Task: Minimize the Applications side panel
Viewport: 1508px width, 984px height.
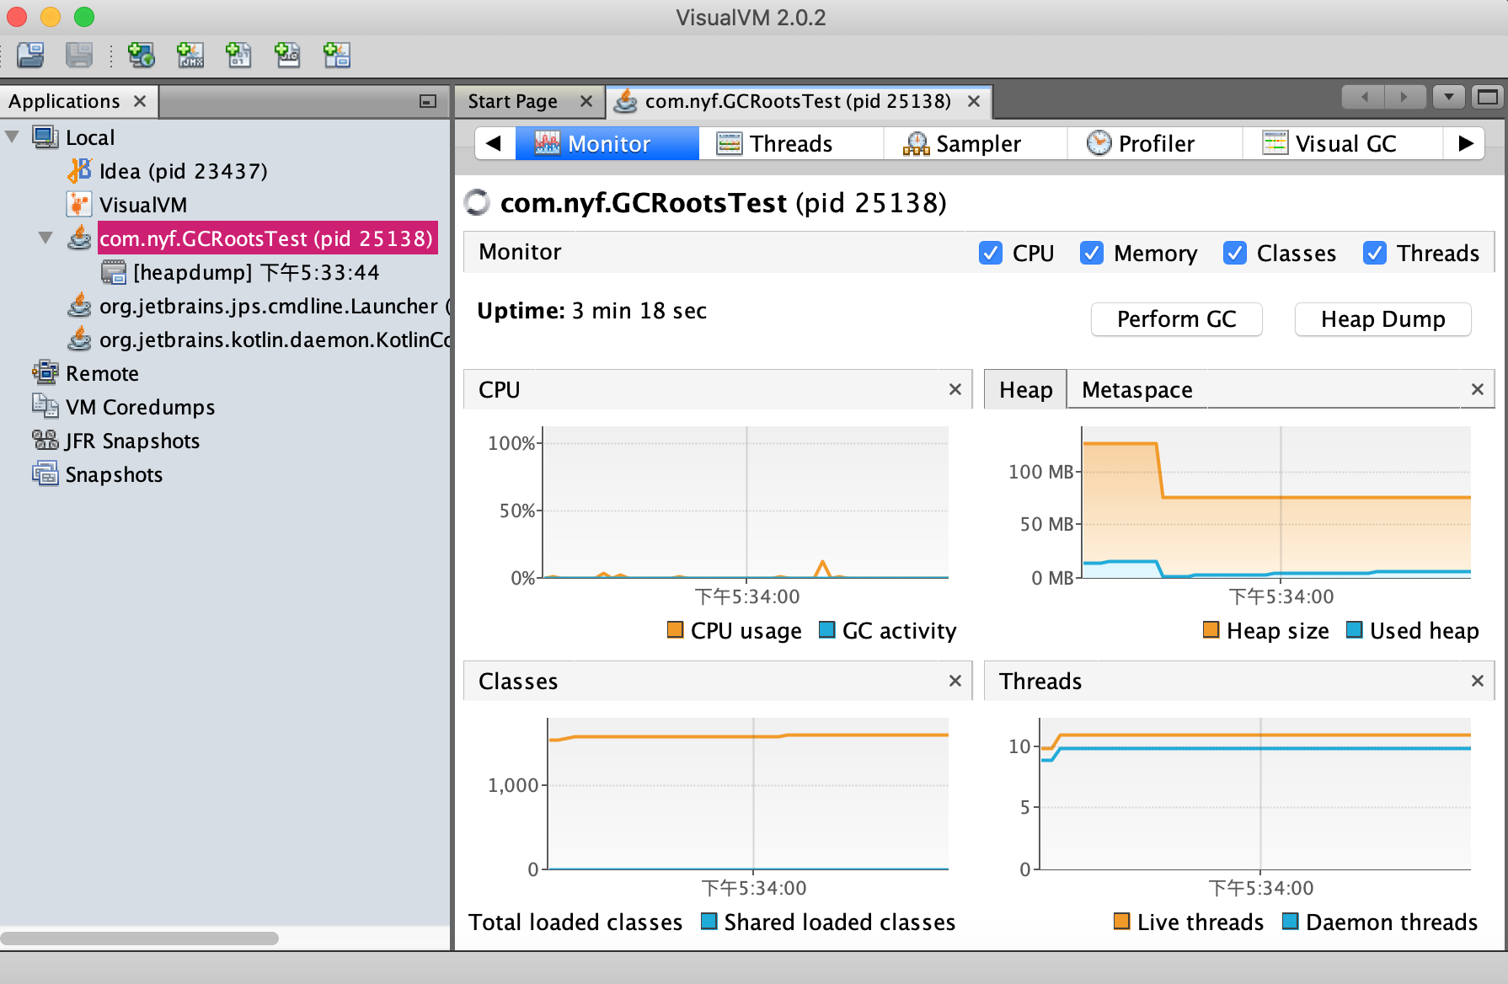Action: coord(428,101)
